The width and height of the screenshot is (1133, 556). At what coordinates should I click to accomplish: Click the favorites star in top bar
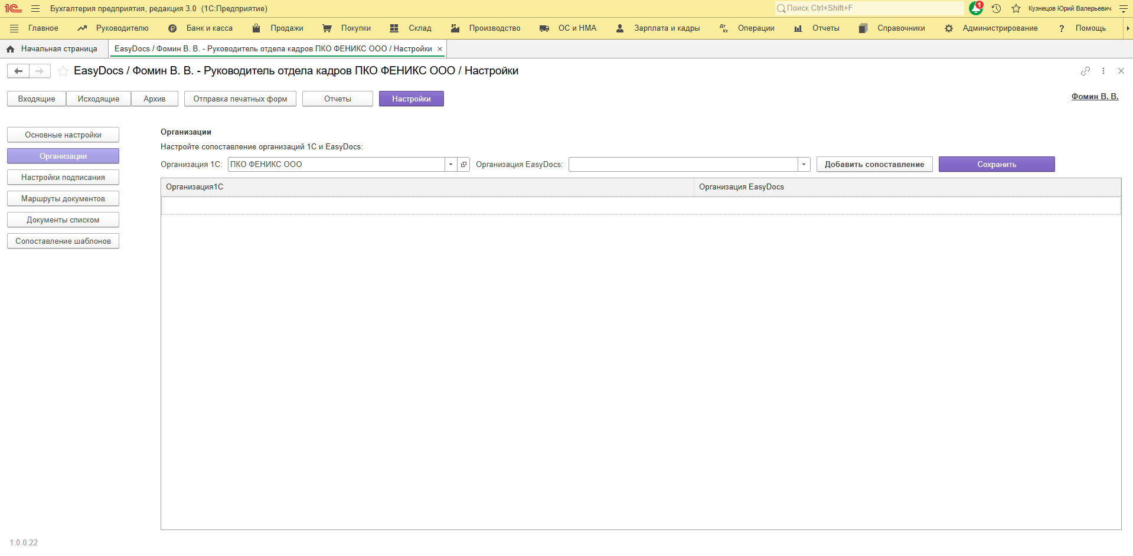1016,8
